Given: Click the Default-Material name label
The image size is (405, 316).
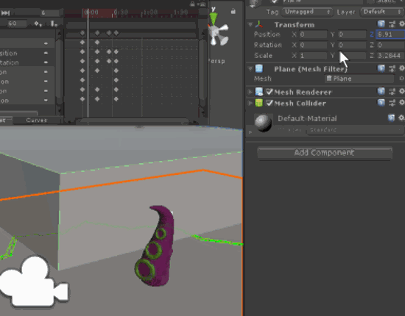Looking at the screenshot, I should point(307,118).
